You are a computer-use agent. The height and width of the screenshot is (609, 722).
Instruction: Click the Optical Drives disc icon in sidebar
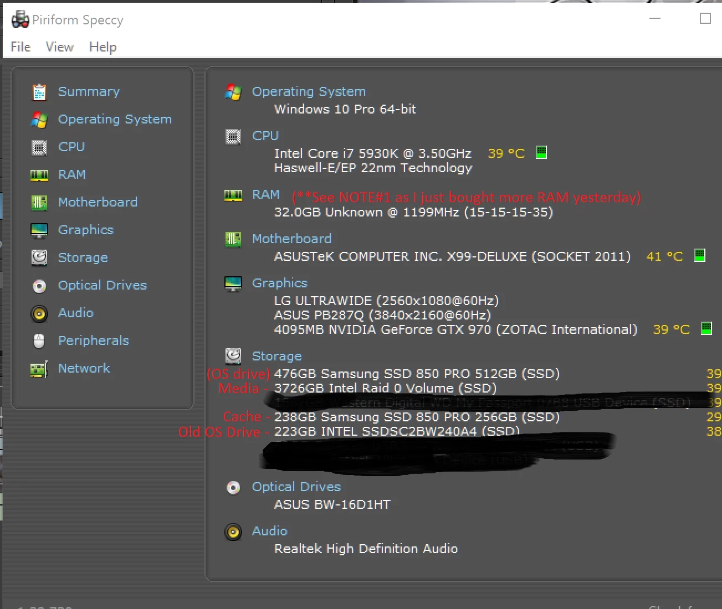[x=39, y=286]
